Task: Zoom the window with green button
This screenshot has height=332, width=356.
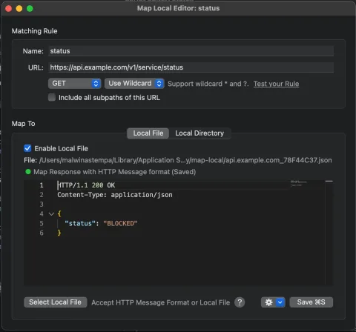Action: pyautogui.click(x=30, y=9)
